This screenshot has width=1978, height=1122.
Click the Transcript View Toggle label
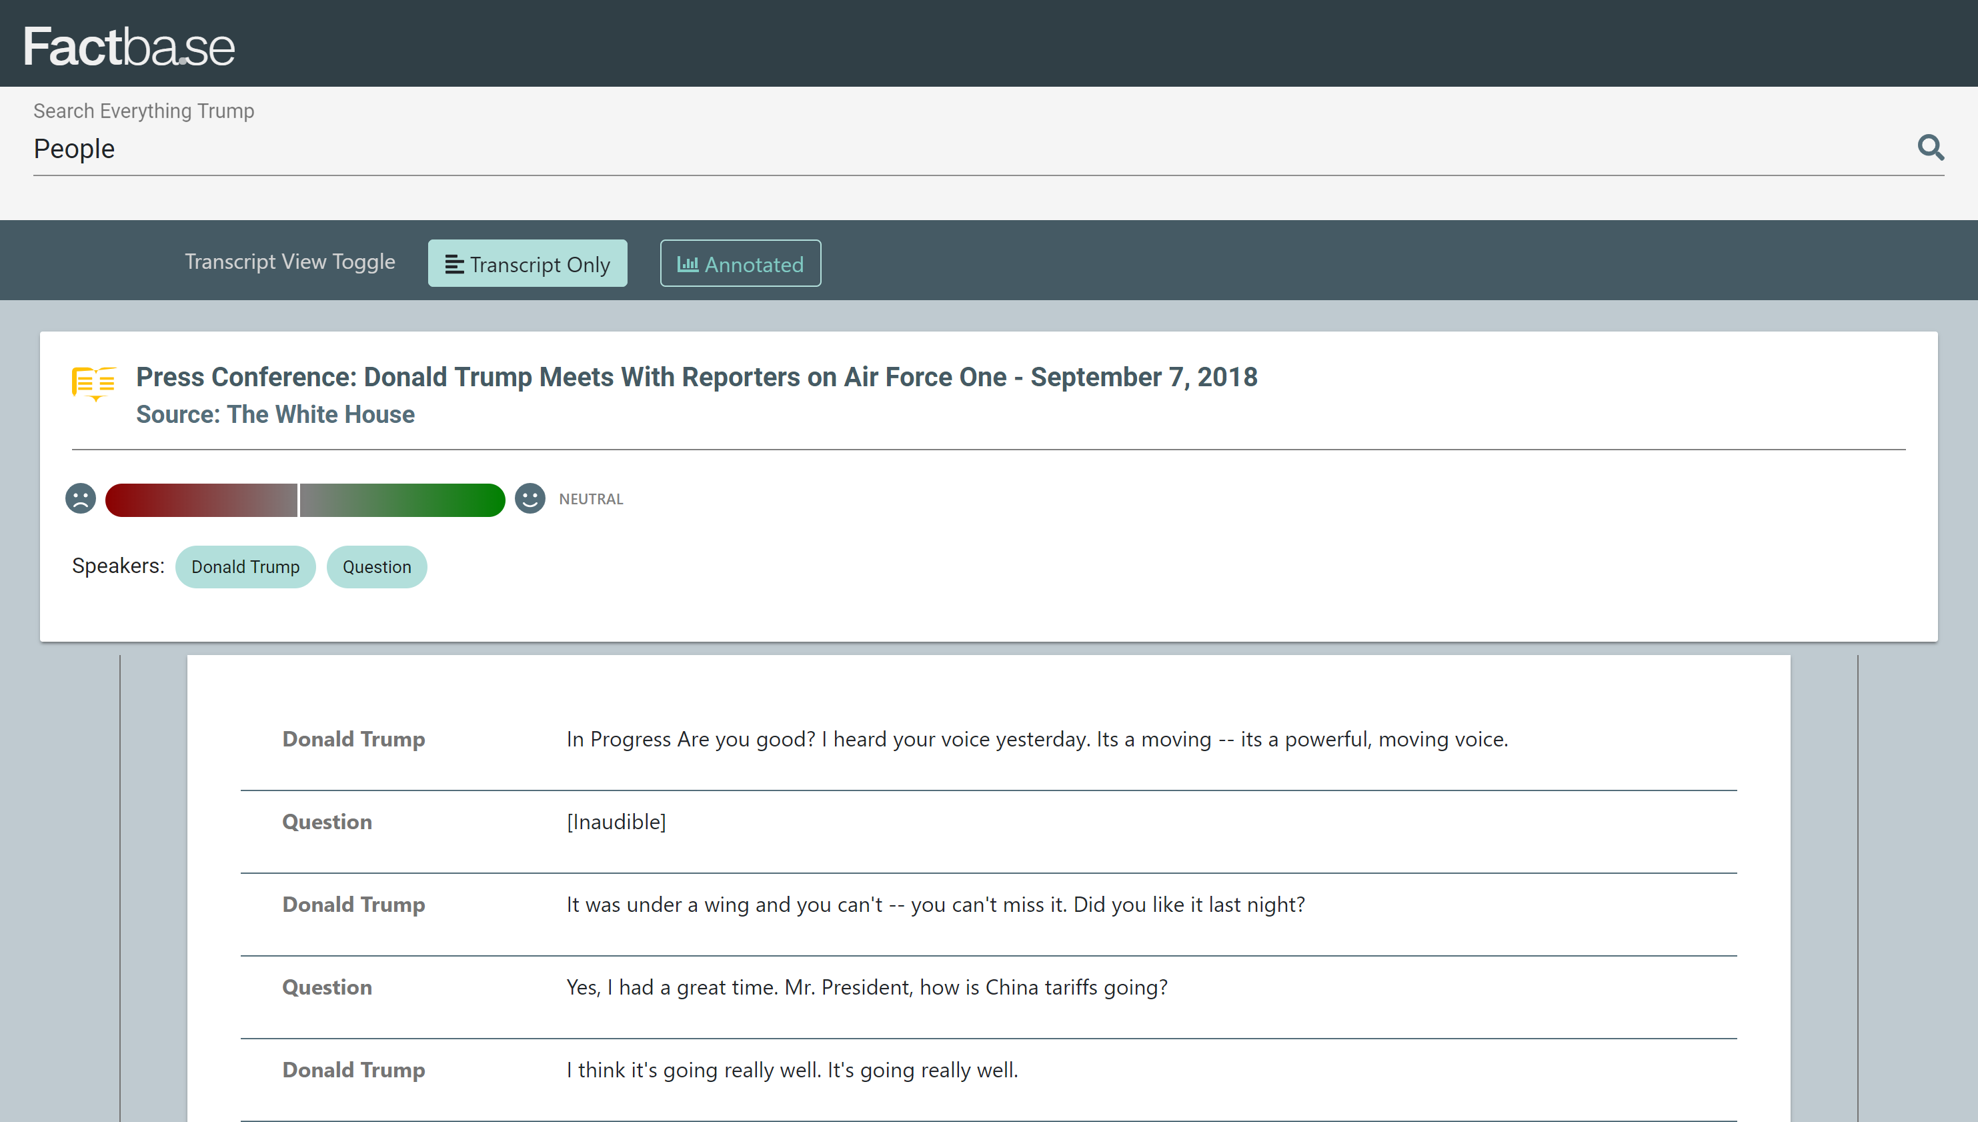coord(289,262)
